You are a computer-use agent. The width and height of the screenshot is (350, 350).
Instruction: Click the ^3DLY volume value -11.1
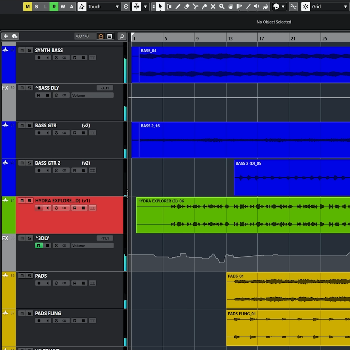(105, 238)
